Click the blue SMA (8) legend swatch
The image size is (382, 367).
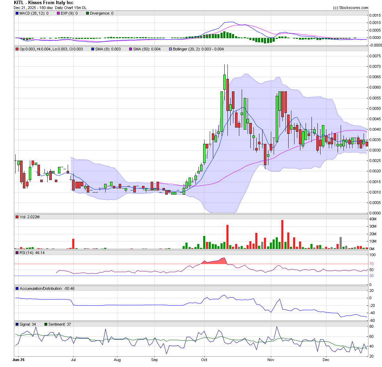[93, 49]
